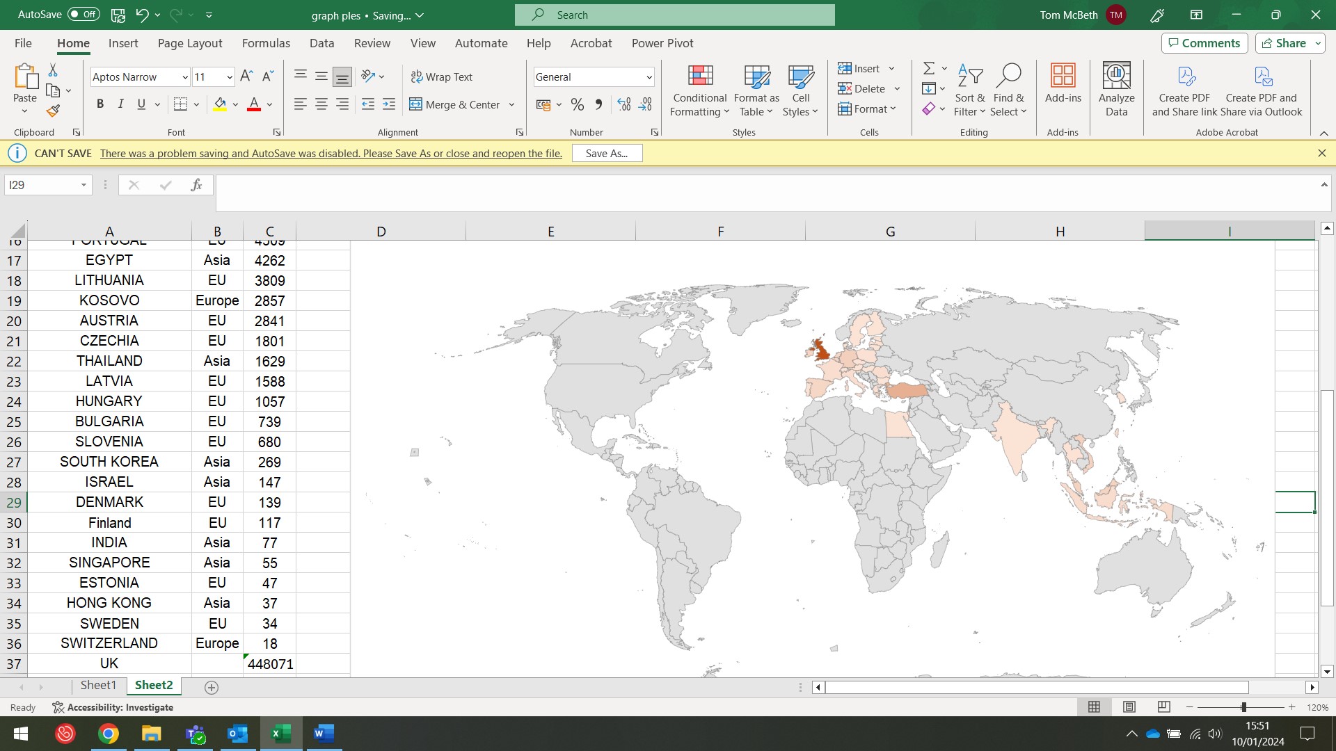The width and height of the screenshot is (1336, 751).
Task: Click the Comments button
Action: 1204,43
